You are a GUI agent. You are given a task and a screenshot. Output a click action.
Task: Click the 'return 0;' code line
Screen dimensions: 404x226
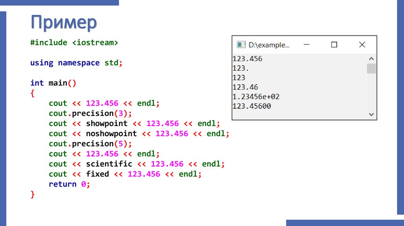tap(69, 184)
